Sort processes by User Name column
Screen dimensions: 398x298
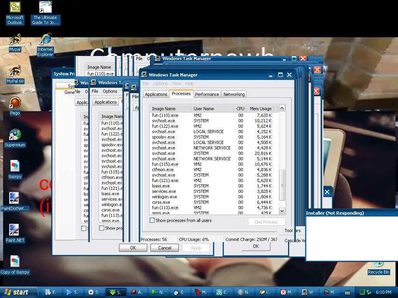click(x=212, y=109)
